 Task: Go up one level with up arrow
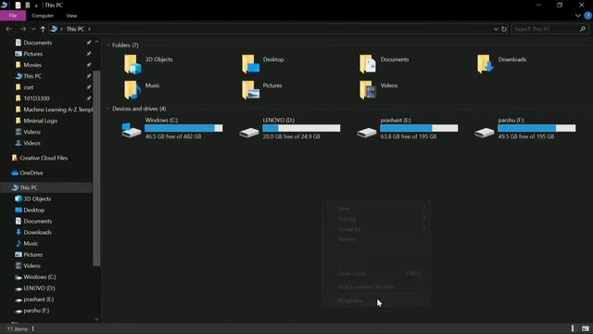point(43,29)
